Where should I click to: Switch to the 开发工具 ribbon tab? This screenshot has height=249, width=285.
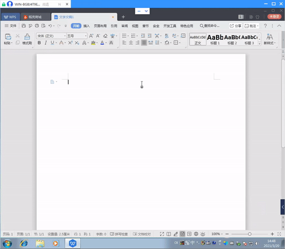pyautogui.click(x=170, y=26)
